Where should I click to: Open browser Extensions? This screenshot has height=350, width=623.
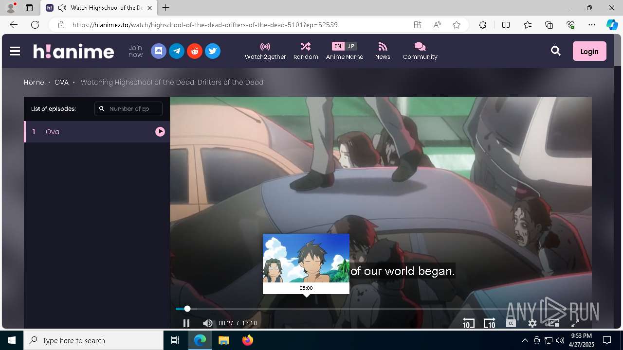[482, 25]
